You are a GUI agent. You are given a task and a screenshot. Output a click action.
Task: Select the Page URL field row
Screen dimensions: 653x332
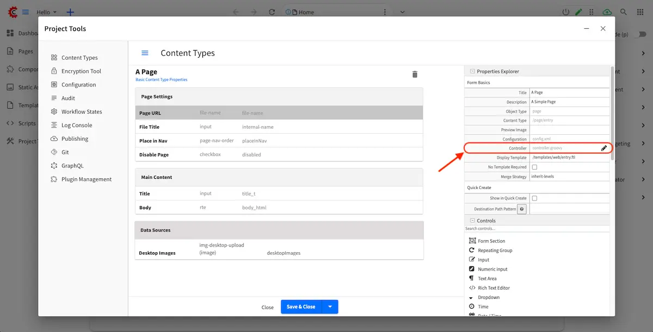click(279, 113)
